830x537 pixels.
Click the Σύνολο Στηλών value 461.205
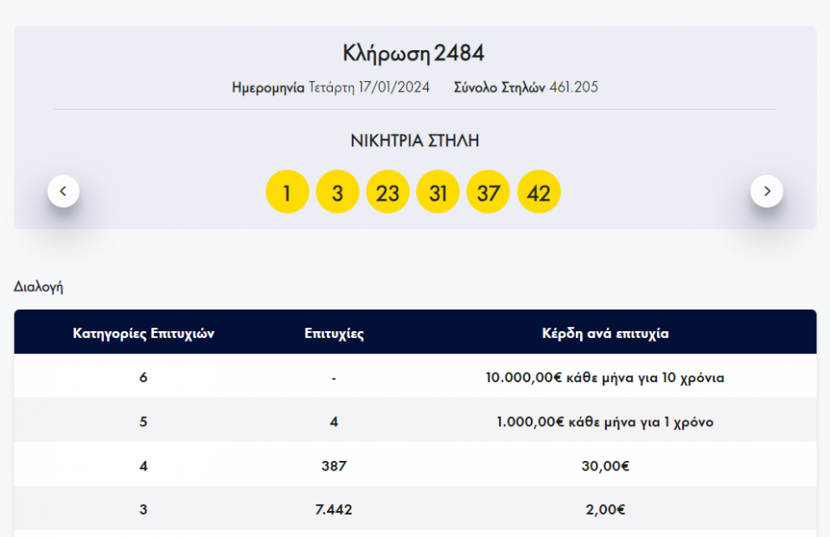click(574, 87)
